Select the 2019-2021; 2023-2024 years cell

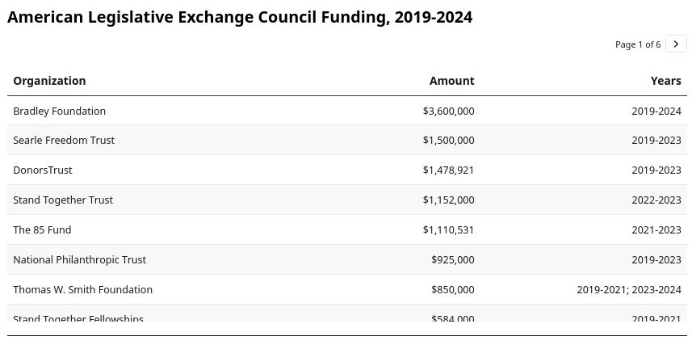coord(629,289)
